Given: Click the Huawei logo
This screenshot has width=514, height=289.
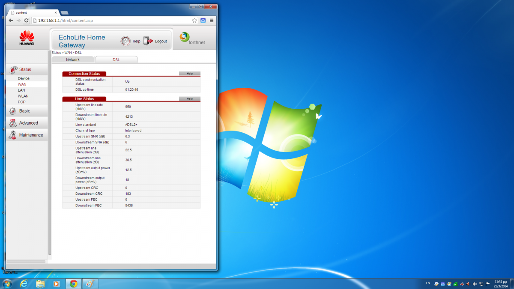Looking at the screenshot, I should (27, 38).
